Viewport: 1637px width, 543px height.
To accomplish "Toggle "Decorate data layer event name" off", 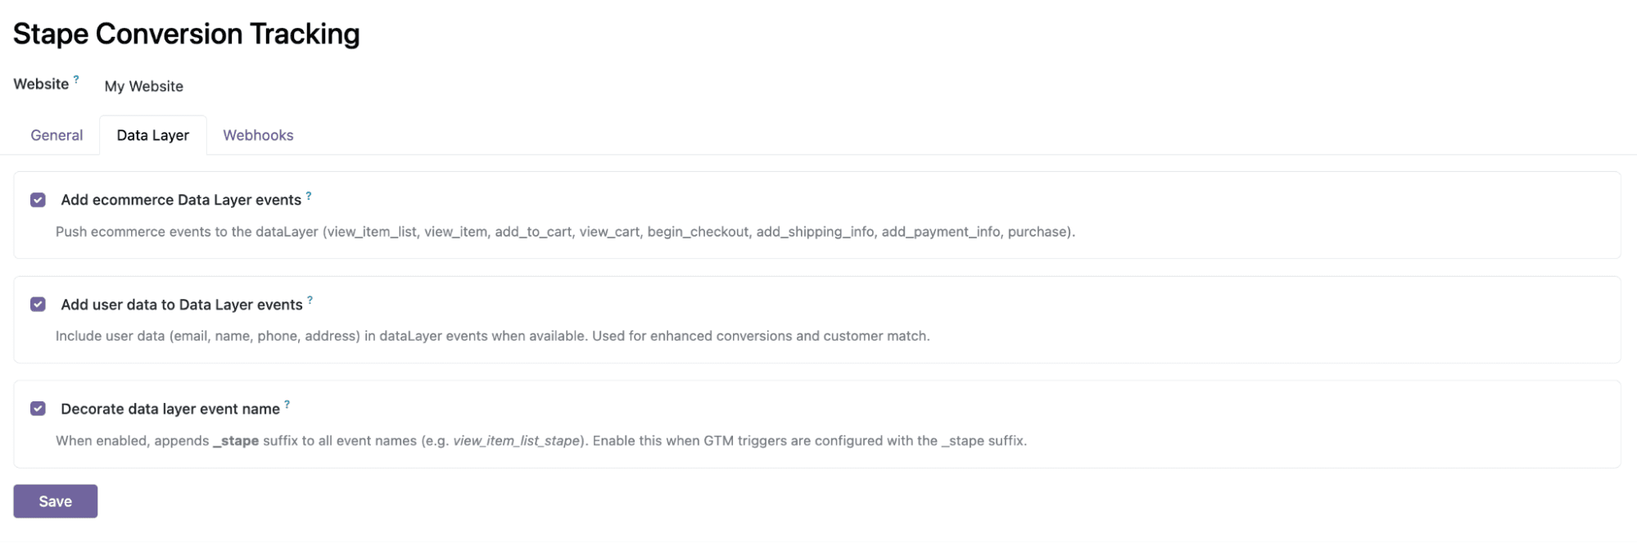I will 37,408.
